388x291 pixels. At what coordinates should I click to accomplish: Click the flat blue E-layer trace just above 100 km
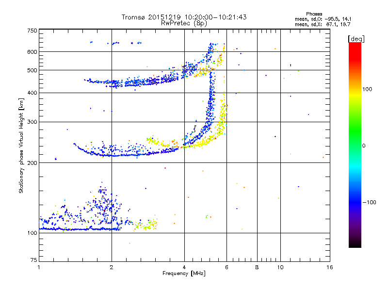79,229
